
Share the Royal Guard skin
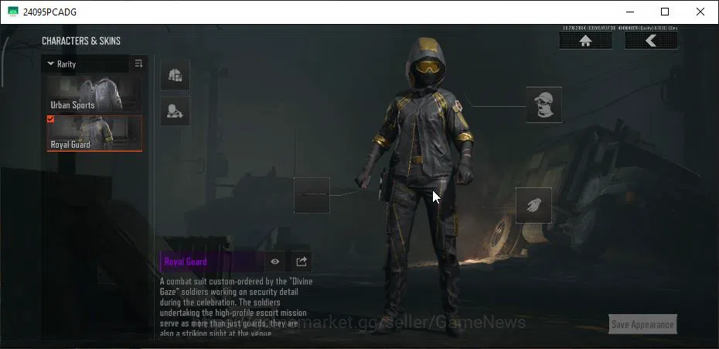click(302, 262)
